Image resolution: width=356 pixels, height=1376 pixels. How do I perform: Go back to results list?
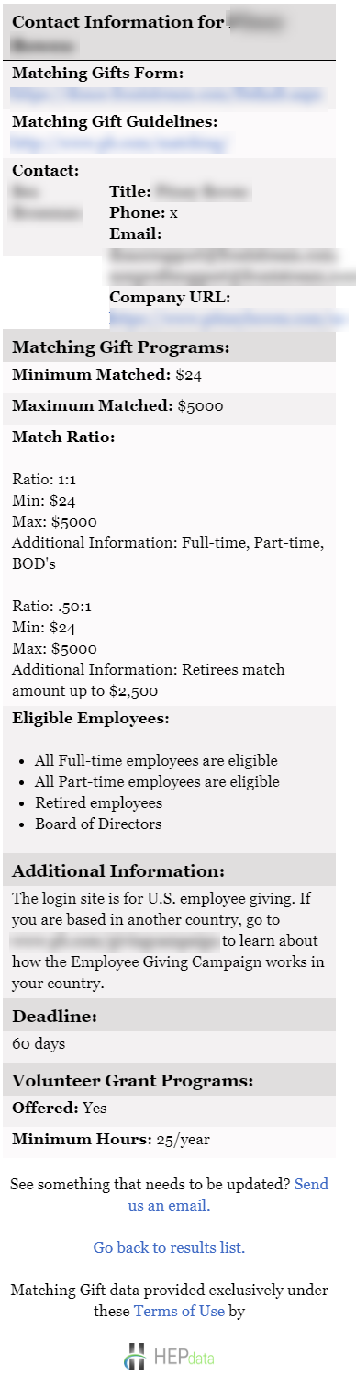tap(169, 1247)
